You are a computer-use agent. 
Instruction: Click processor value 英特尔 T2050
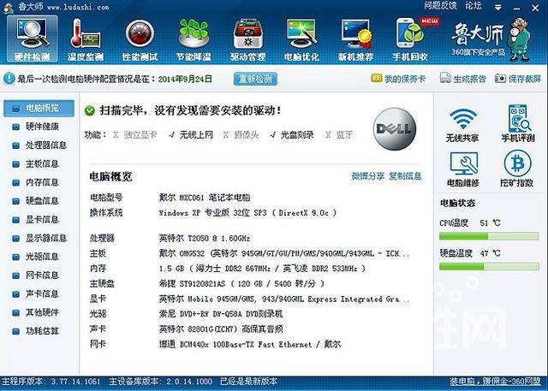point(205,239)
